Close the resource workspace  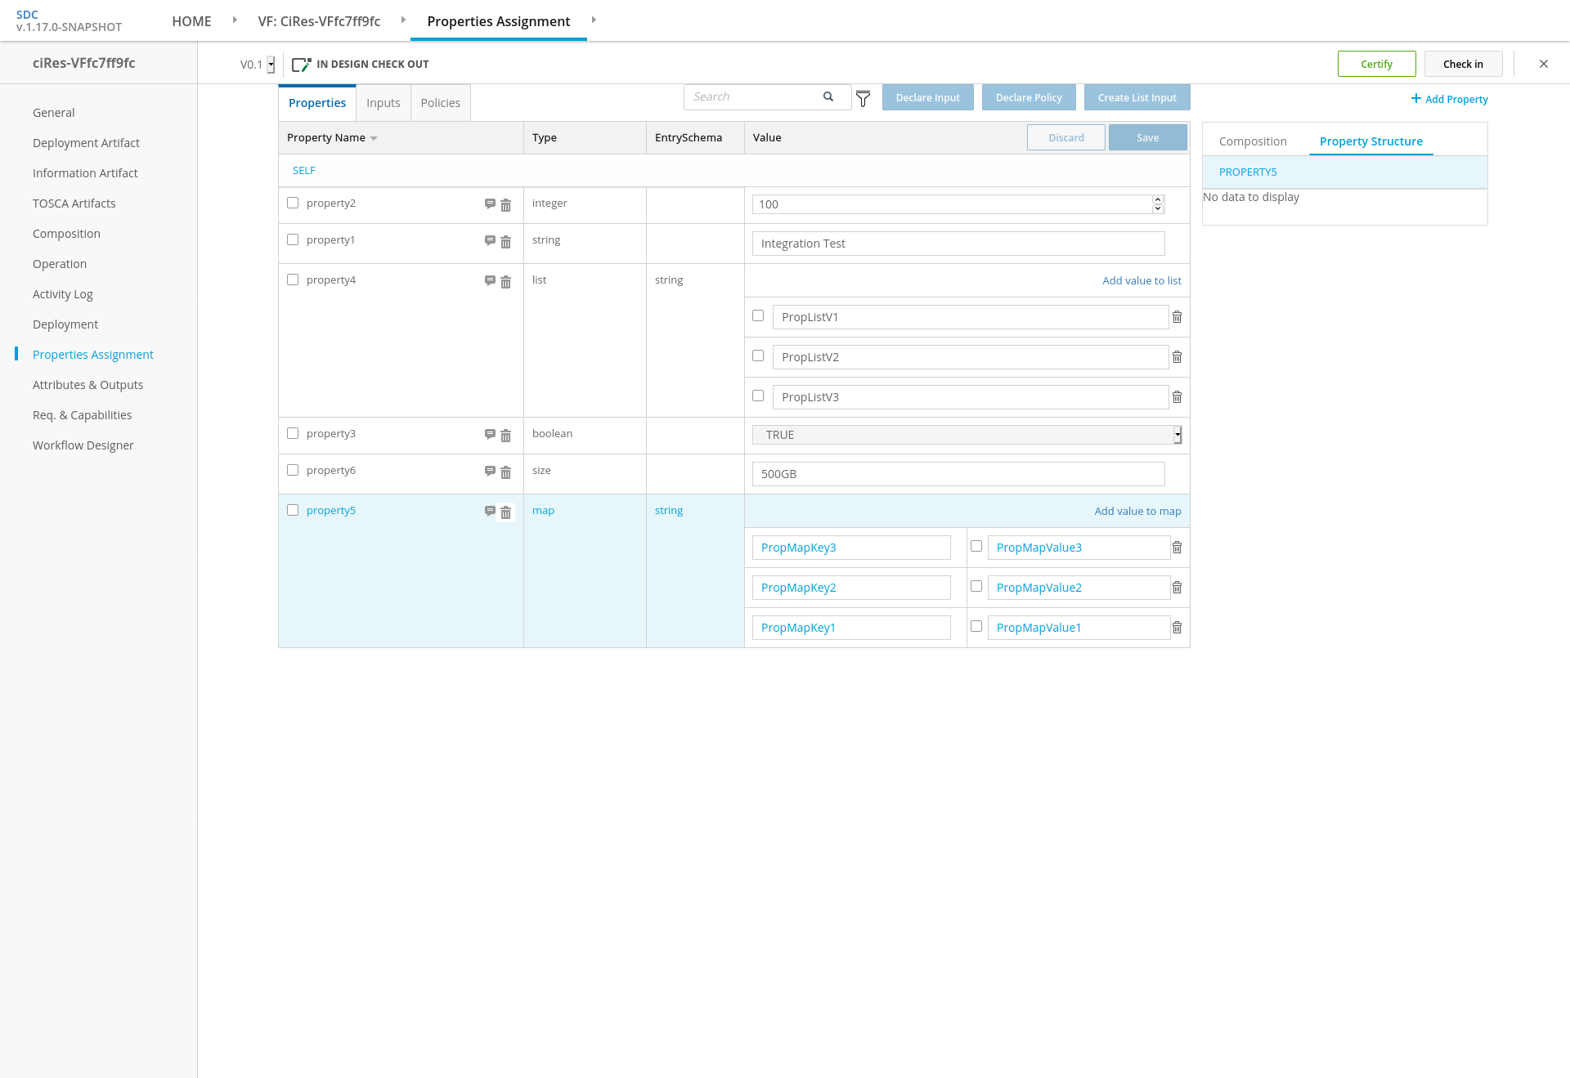click(x=1544, y=64)
